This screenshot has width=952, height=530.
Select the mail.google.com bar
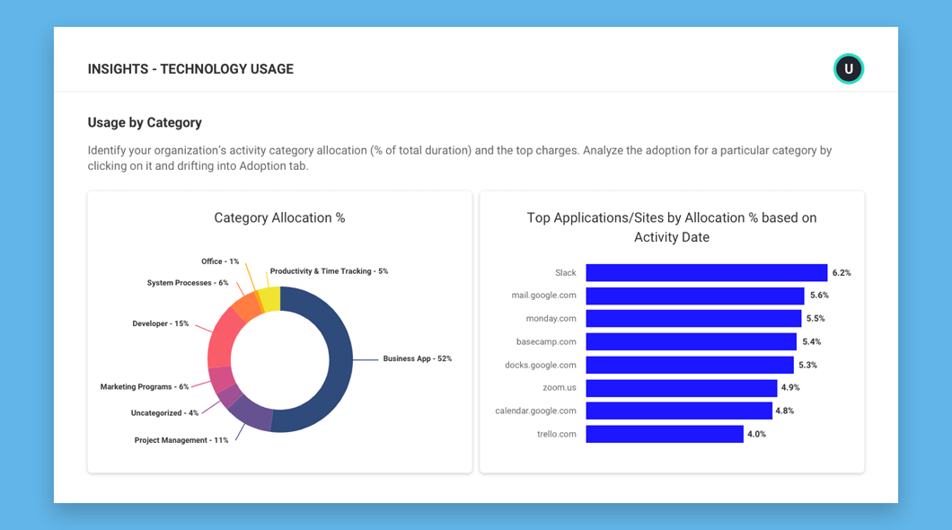tap(694, 296)
